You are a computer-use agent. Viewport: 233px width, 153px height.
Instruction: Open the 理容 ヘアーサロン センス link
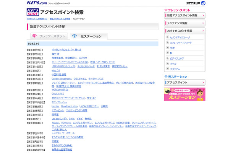point(102,62)
